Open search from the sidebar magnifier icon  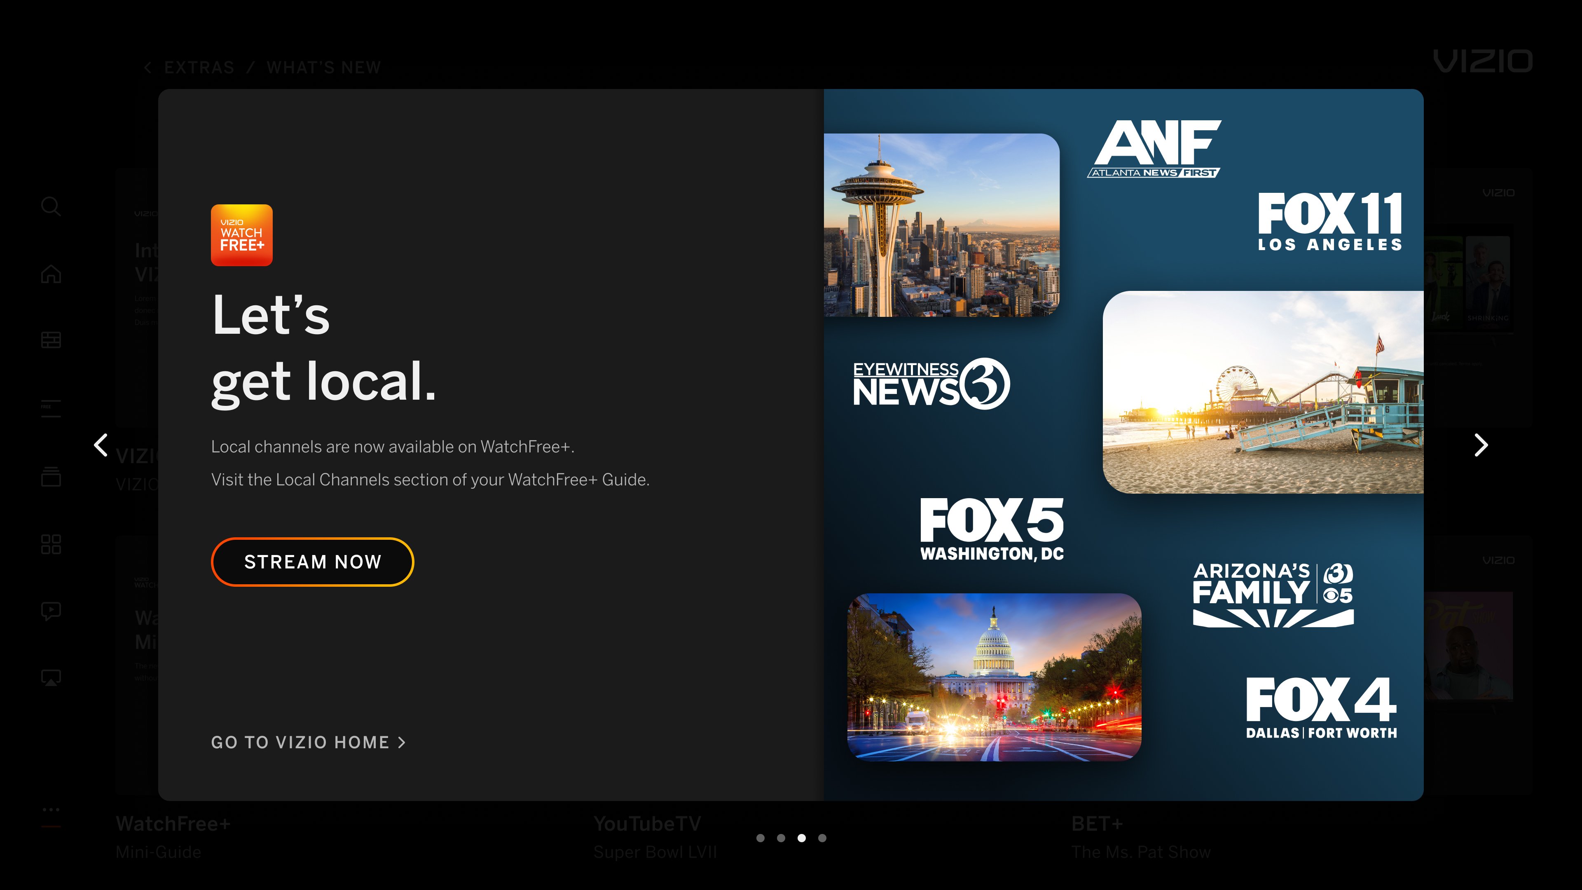coord(51,206)
